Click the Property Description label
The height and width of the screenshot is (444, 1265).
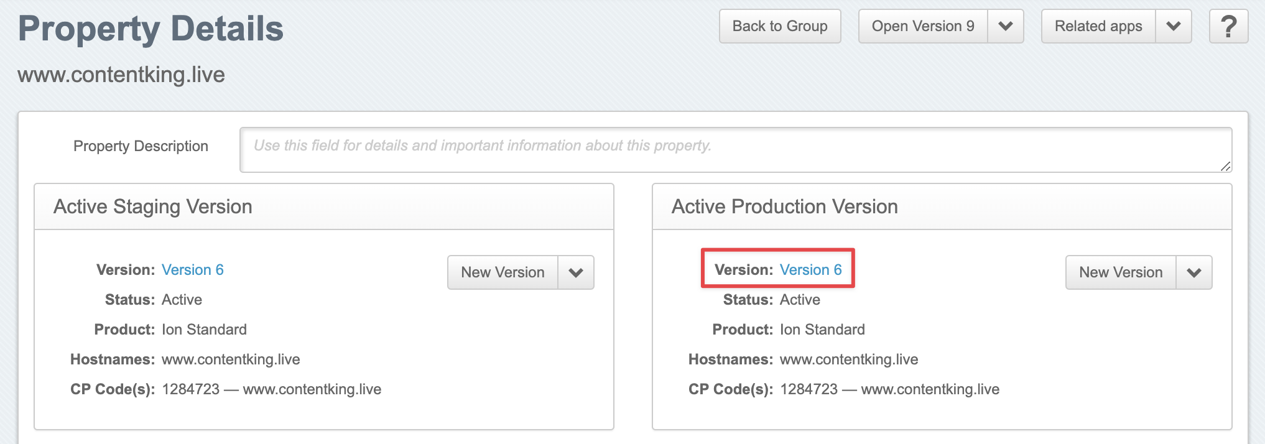(x=141, y=146)
